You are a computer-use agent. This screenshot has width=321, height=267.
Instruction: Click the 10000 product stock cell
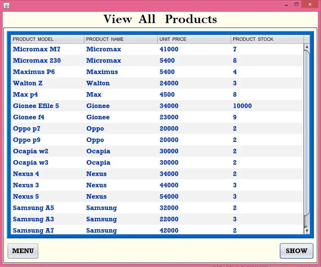267,106
